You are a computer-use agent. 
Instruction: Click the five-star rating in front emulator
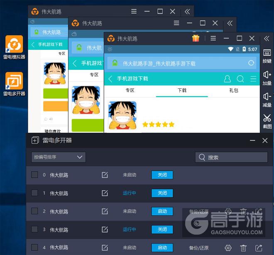(159, 125)
